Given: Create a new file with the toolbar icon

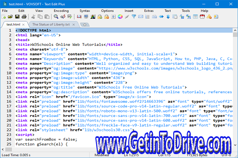Looking at the screenshot, I should (x=4, y=17).
